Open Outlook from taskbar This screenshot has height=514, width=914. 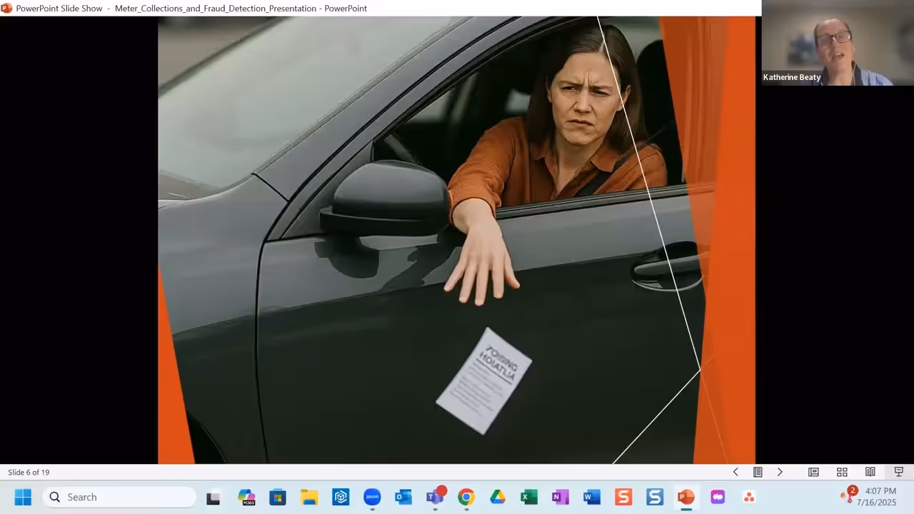click(x=403, y=497)
